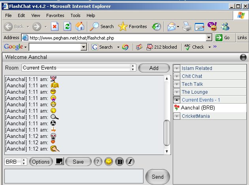The height and width of the screenshot is (185, 249).
Task: Open the Search magnifier in IE toolbar
Action: (x=102, y=26)
